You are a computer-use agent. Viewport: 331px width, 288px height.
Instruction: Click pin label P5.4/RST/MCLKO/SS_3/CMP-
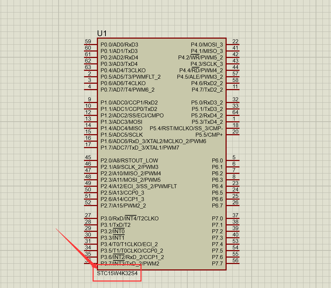coord(186,128)
